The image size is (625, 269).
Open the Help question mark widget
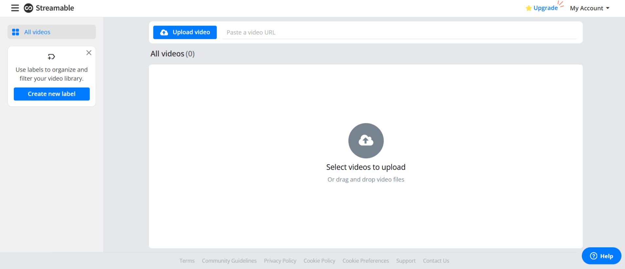601,256
